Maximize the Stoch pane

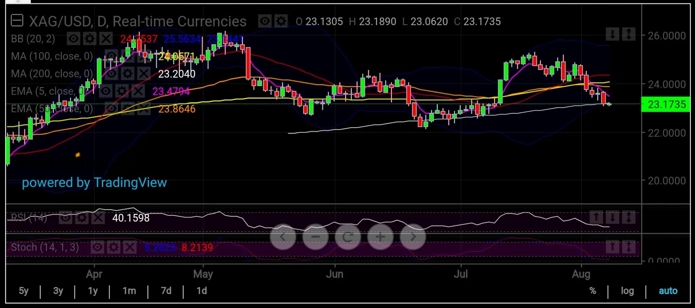pyautogui.click(x=628, y=247)
